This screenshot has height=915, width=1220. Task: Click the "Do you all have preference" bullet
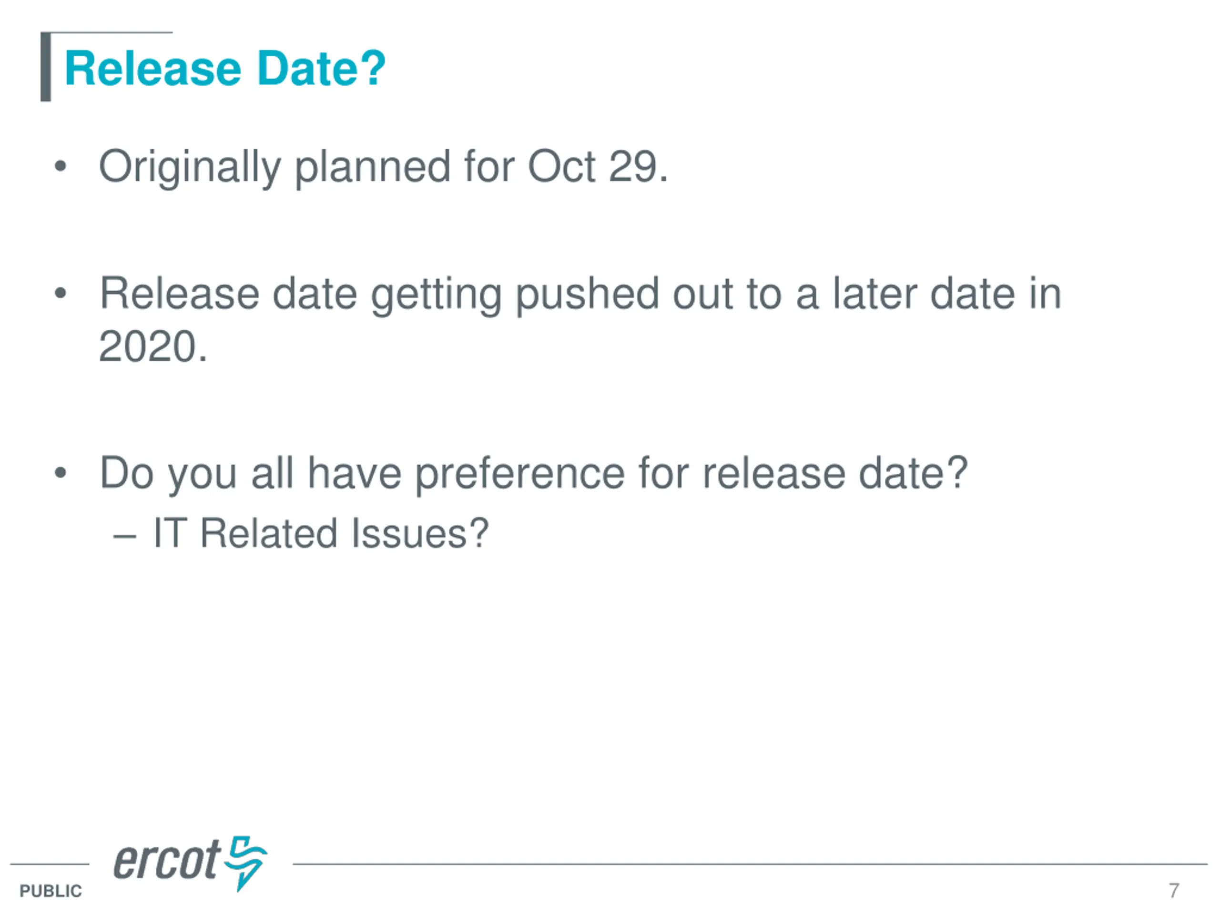(x=533, y=473)
